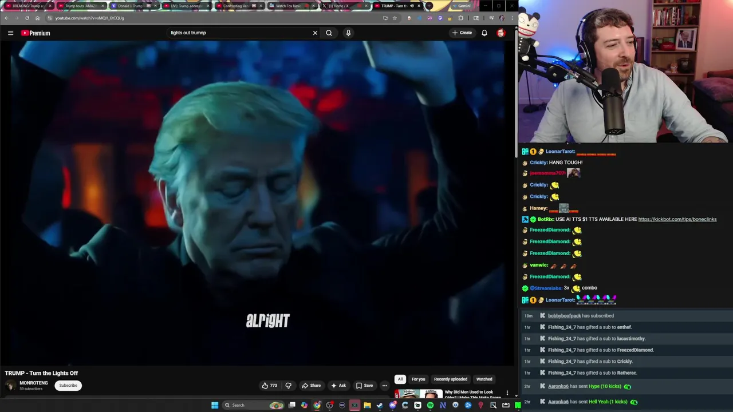Viewport: 733px width, 412px height.
Task: Open Task View from the taskbar
Action: 292,405
